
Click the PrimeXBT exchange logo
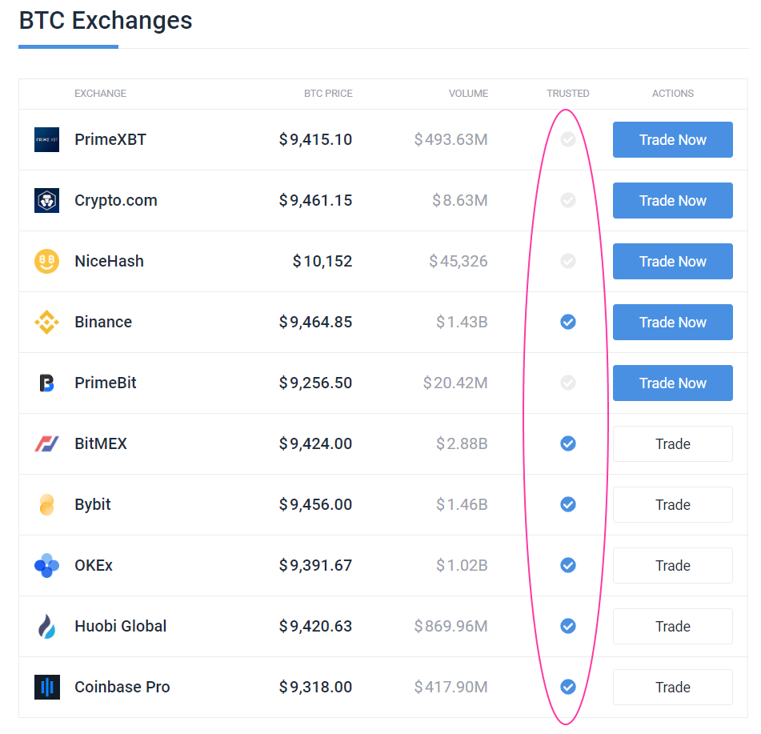click(x=46, y=139)
